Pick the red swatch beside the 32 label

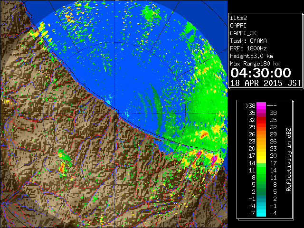[261, 120]
